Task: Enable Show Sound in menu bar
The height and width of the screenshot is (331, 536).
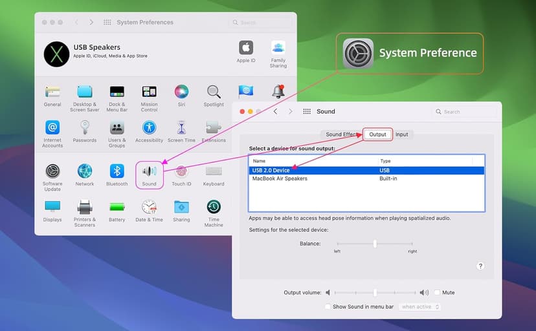Action: (328, 306)
